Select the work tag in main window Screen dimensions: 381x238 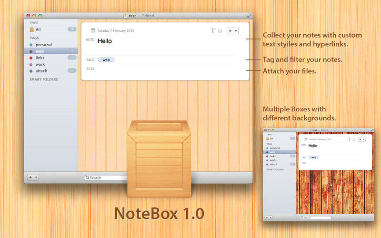click(x=51, y=64)
